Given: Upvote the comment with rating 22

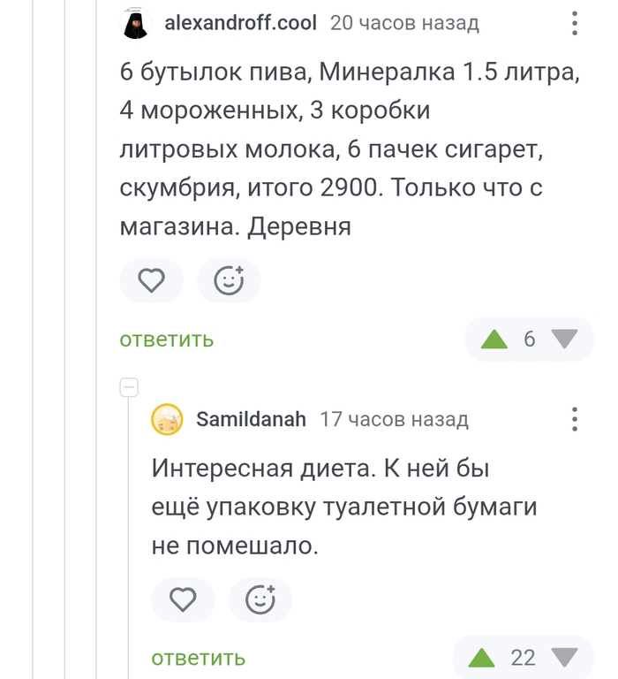Looking at the screenshot, I should click(482, 658).
